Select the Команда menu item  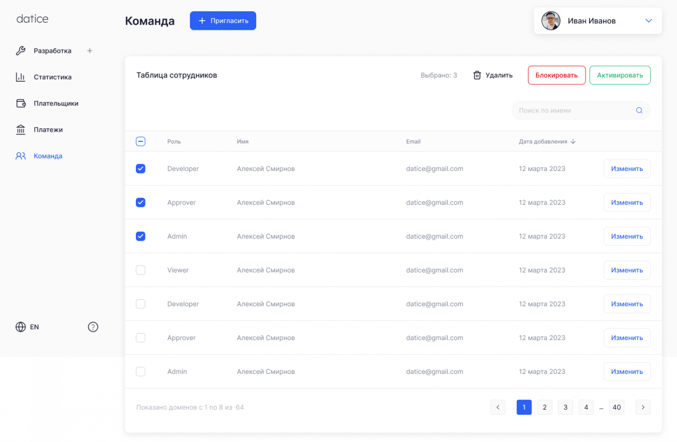click(48, 156)
